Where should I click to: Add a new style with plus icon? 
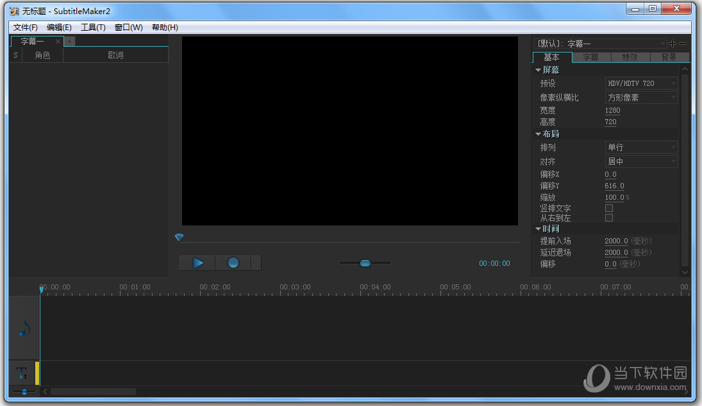tap(672, 44)
